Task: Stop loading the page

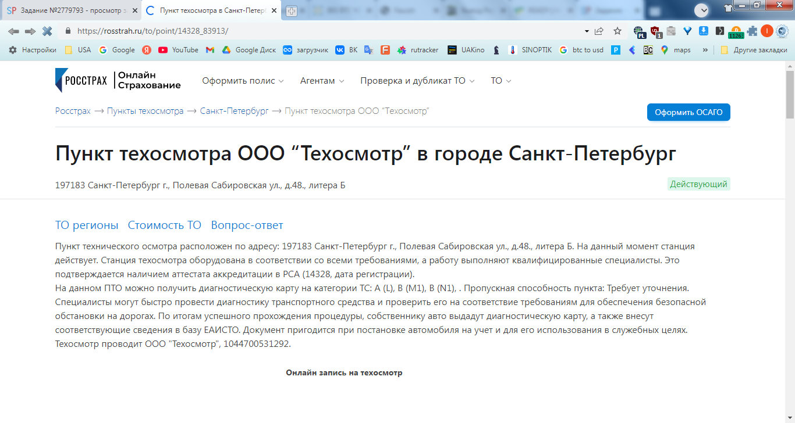Action: (47, 31)
